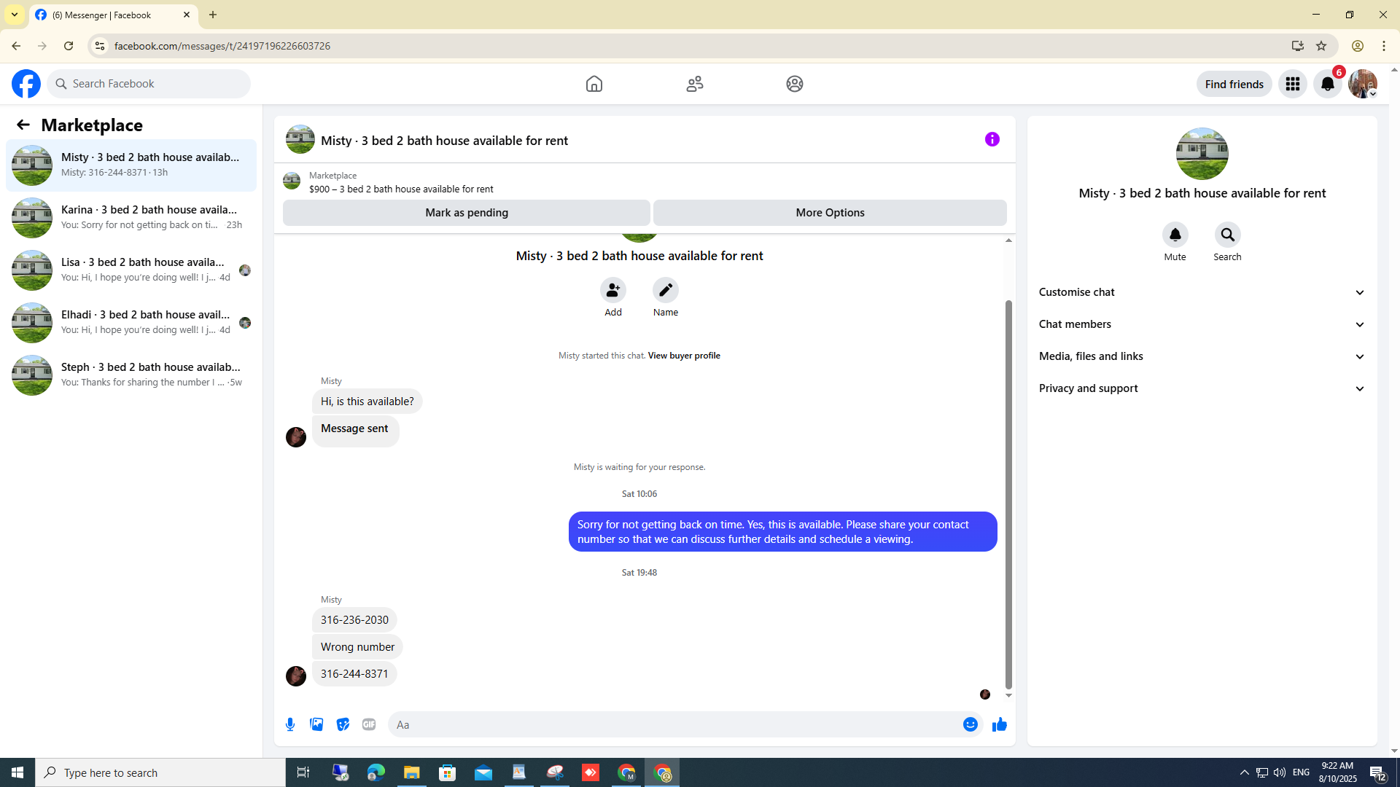The image size is (1400, 787).
Task: Click the chat vertical scrollbar thumb
Action: (1008, 494)
